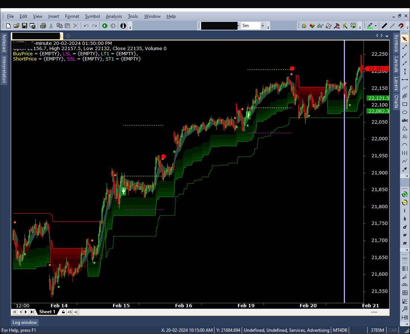Print the chart using the printer icon
The height and width of the screenshot is (334, 410).
[43, 26]
